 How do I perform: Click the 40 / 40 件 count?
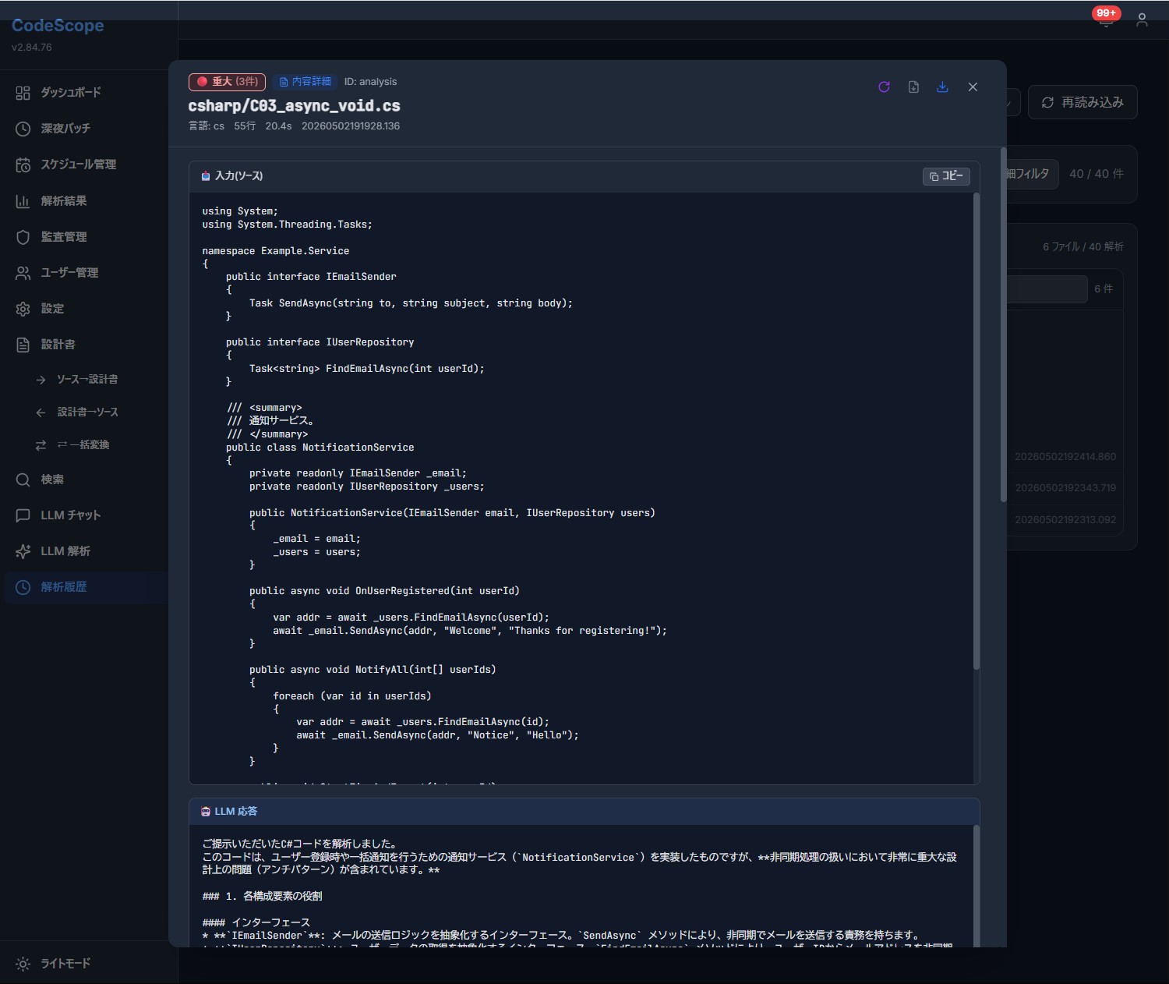(1097, 174)
